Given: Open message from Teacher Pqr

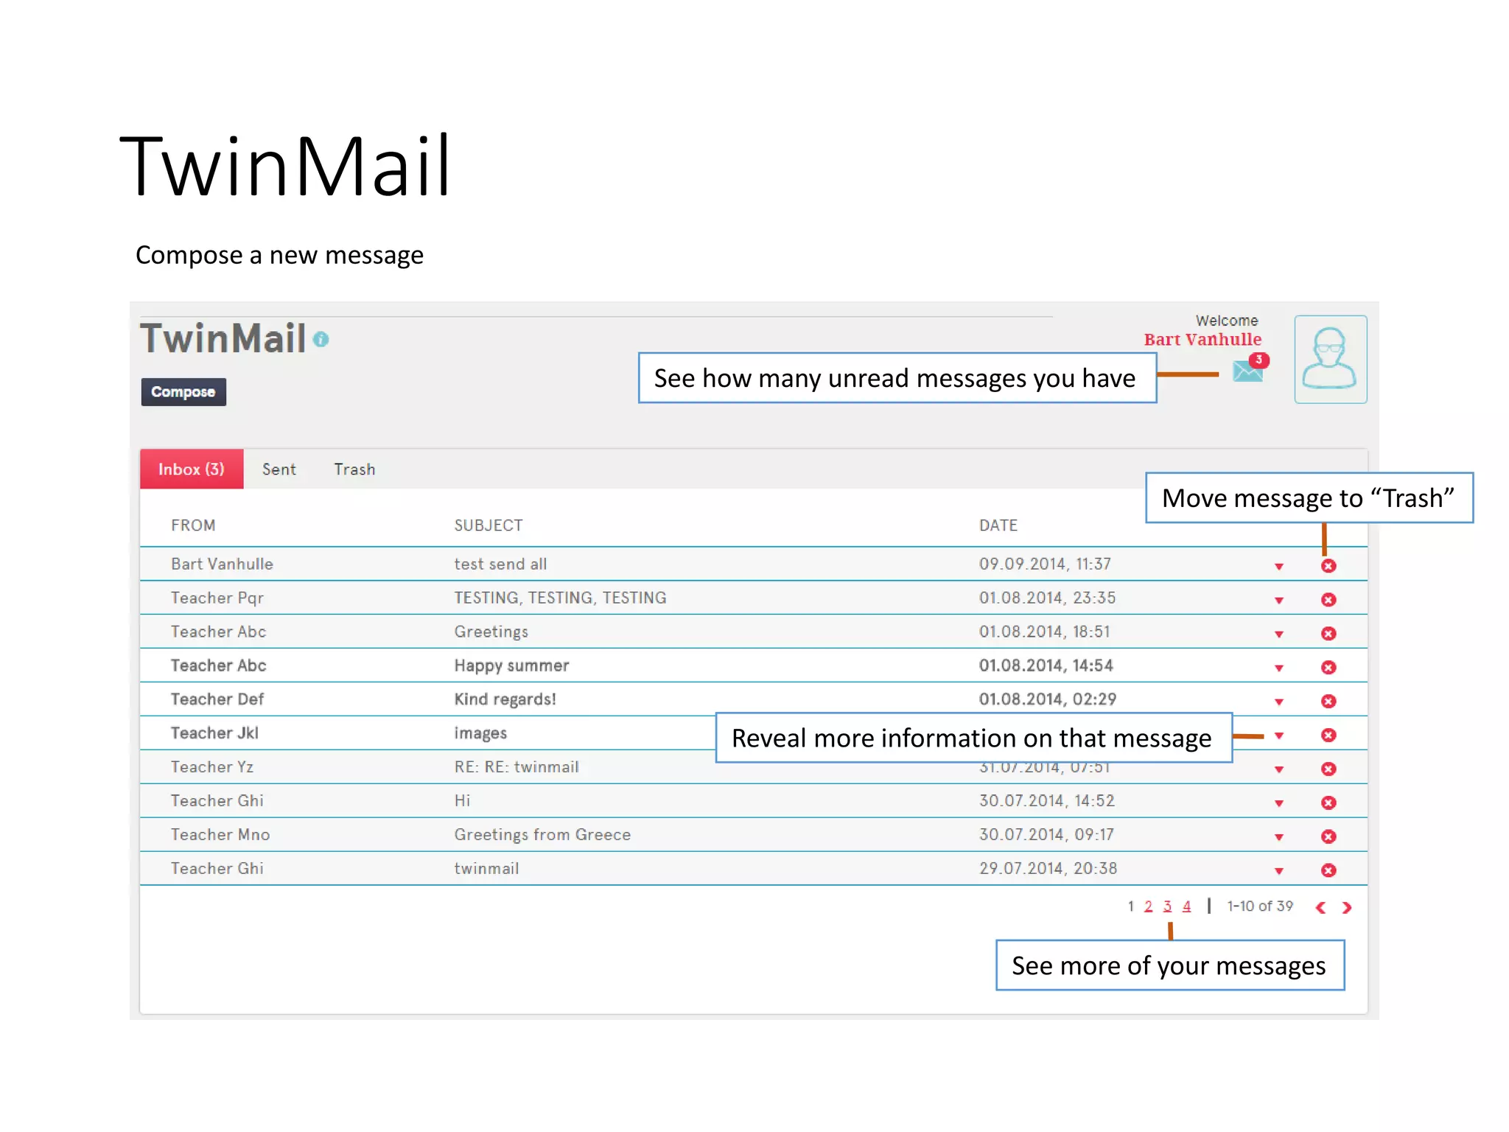Looking at the screenshot, I should point(217,598).
